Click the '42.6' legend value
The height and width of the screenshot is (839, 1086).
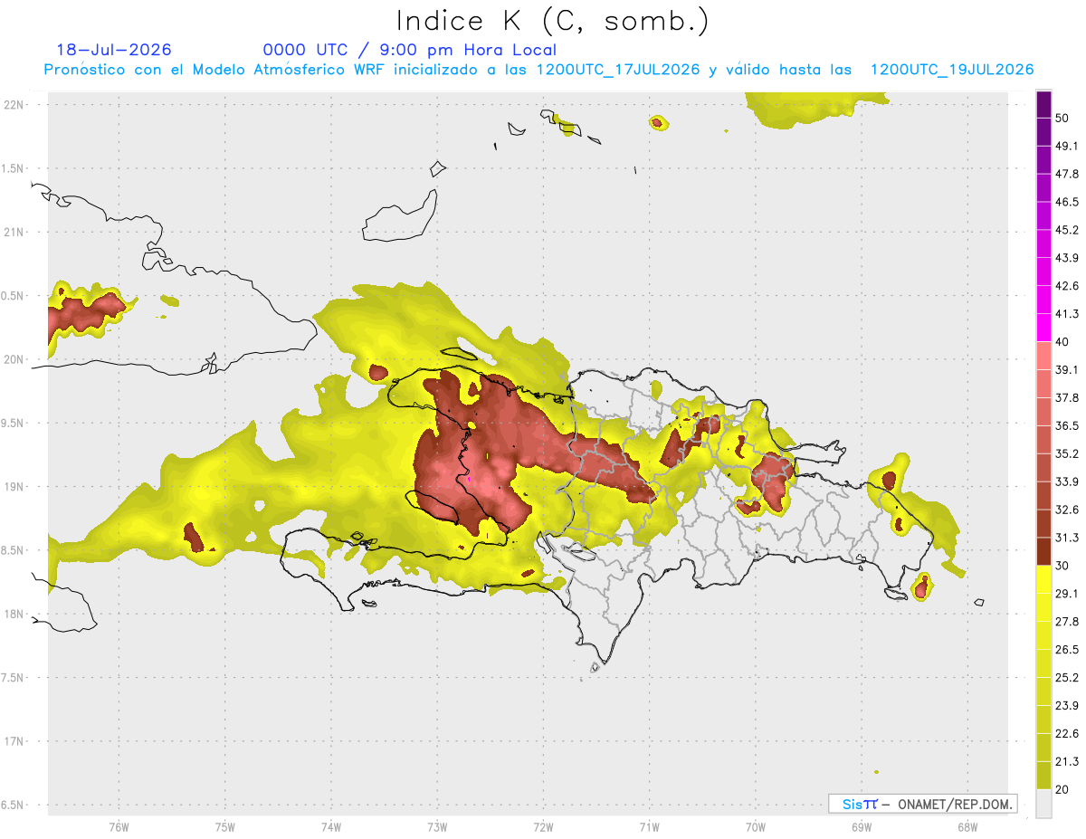[1067, 286]
